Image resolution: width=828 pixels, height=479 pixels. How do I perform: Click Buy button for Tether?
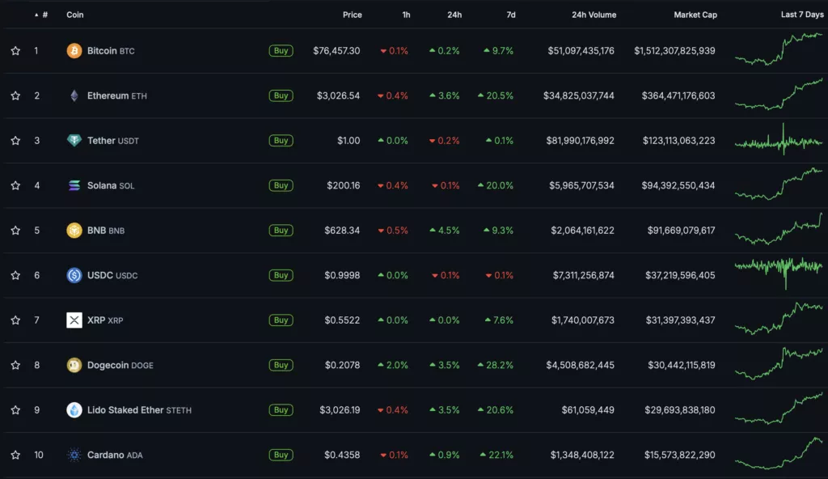281,141
